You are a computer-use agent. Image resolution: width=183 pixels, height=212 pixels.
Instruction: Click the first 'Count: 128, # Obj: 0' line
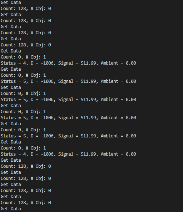click(26, 9)
